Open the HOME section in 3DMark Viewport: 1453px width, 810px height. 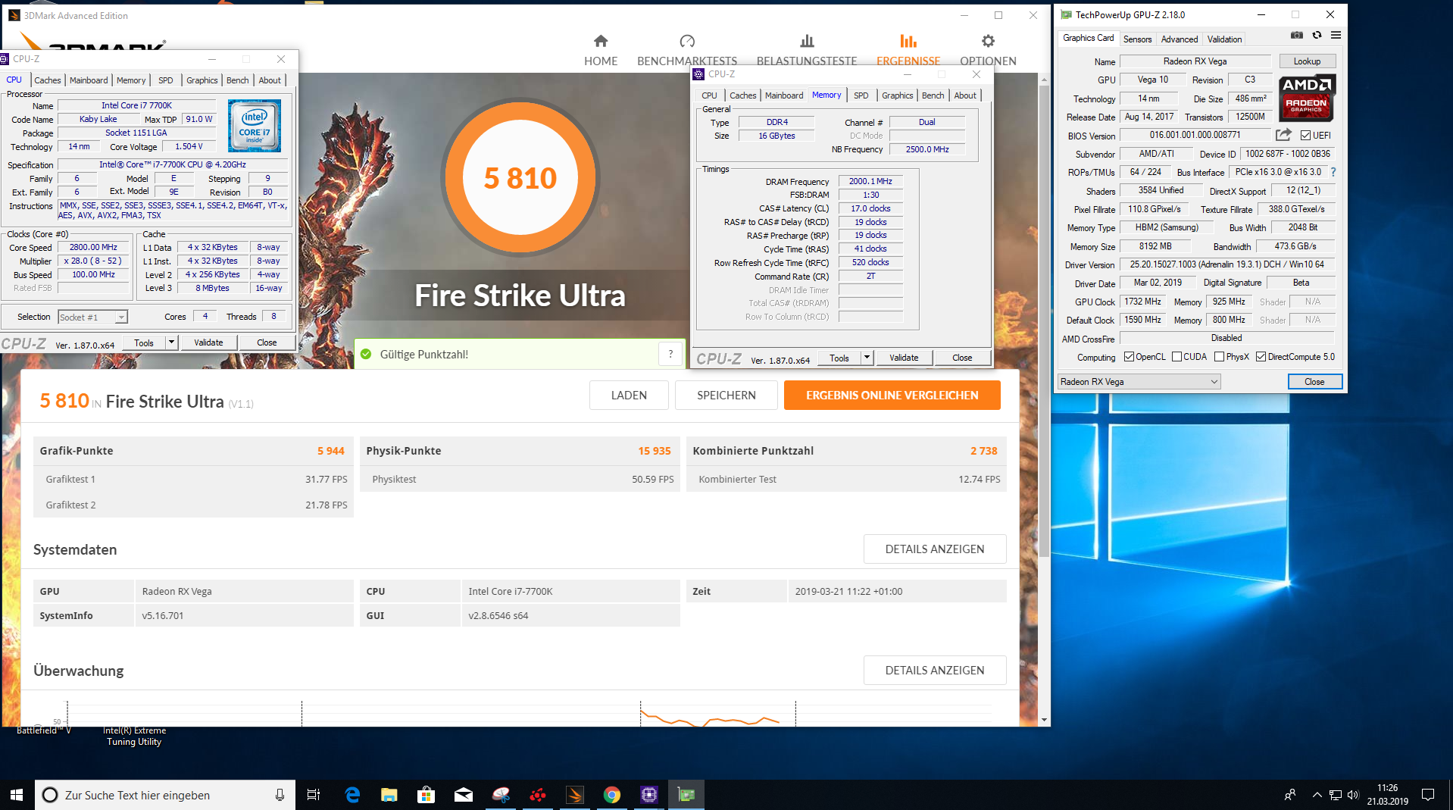pos(601,50)
